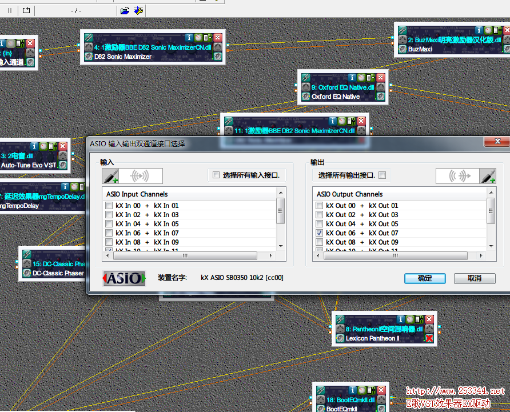Check kX In 06 + kX In 07
Viewport: 510px width, 412px height.
[x=109, y=233]
